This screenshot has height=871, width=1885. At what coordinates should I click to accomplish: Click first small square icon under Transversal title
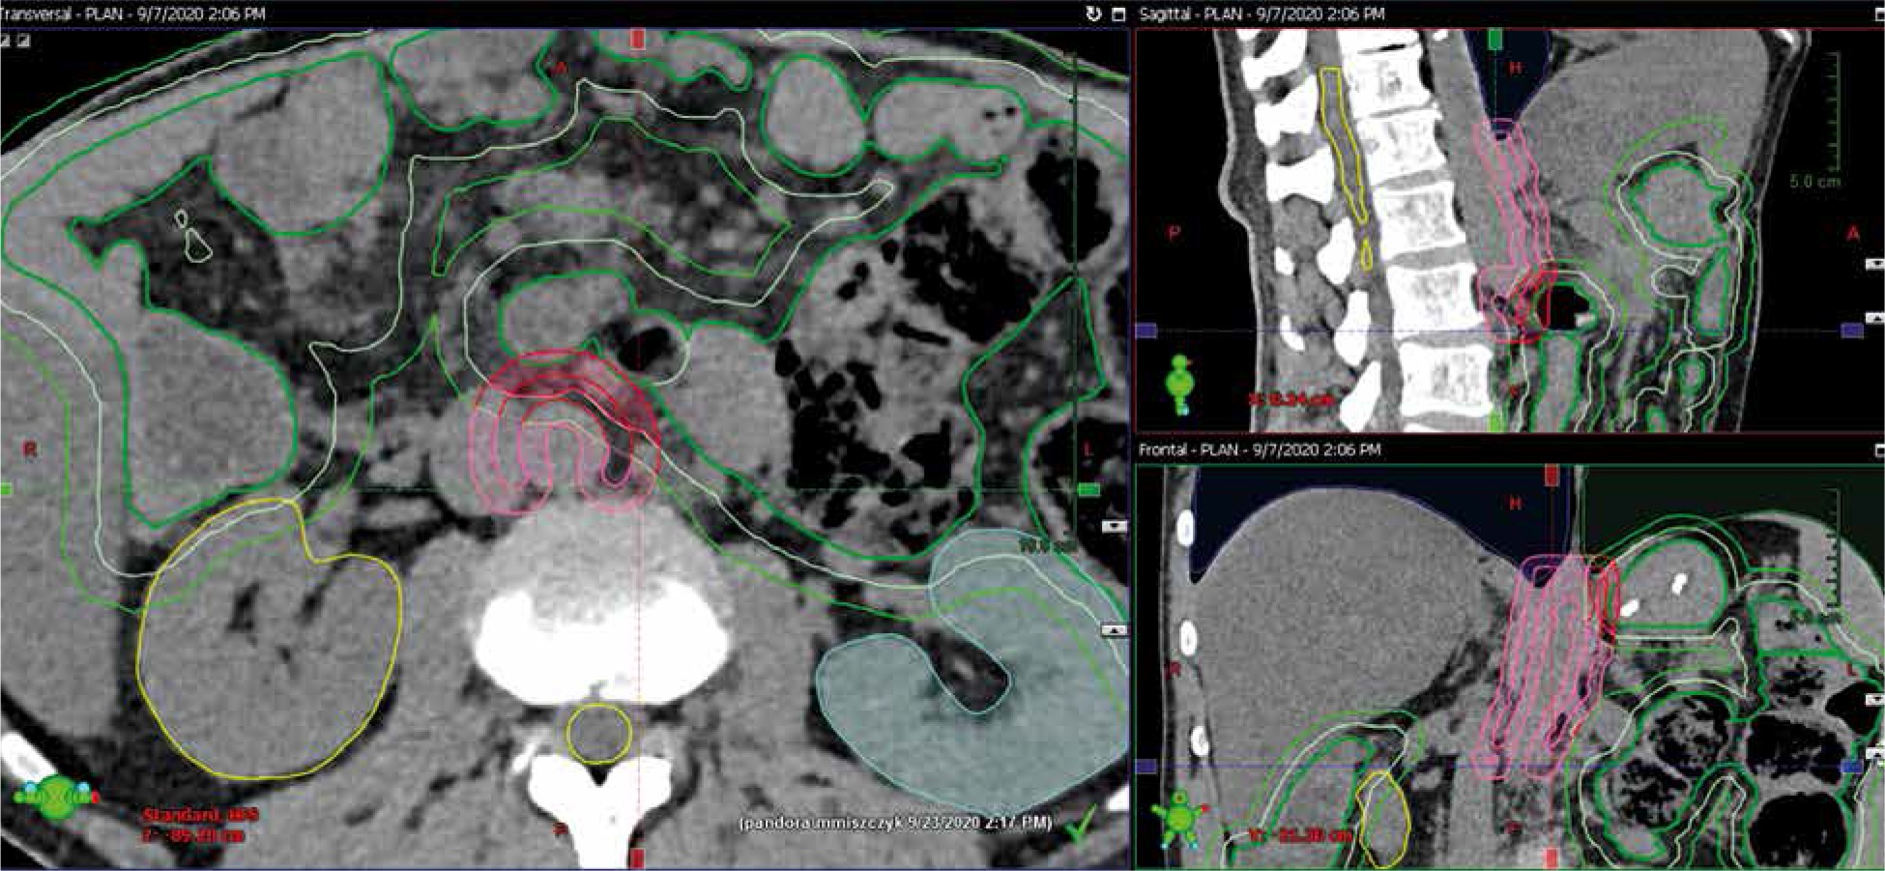click(7, 41)
